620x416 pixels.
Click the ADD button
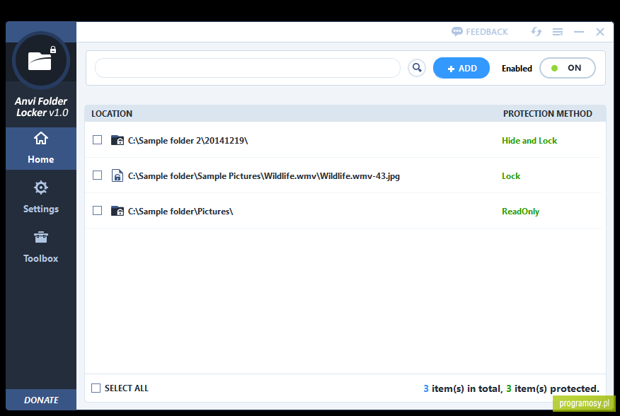(x=461, y=68)
